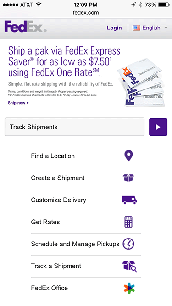
Task: Click the colorful FedEx Office star icon
Action: point(129,288)
